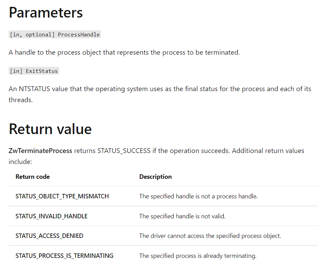Click the word 'include:' above the table
Image resolution: width=329 pixels, height=273 pixels.
pos(20,162)
